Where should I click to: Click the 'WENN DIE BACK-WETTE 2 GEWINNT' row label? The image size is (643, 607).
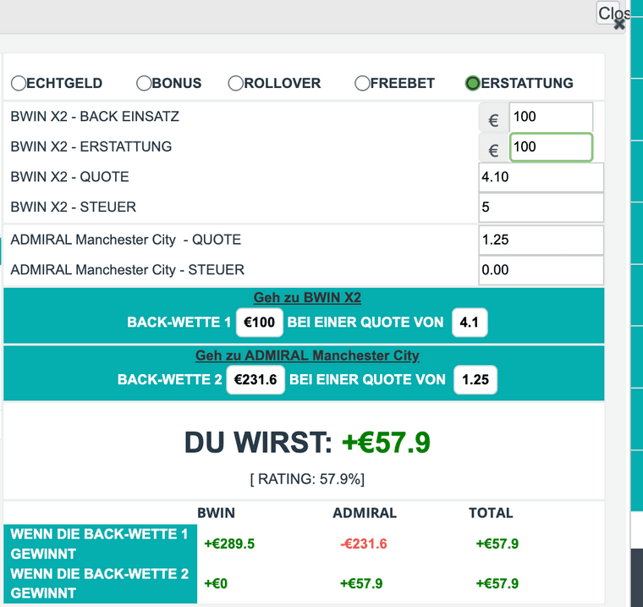pyautogui.click(x=100, y=583)
